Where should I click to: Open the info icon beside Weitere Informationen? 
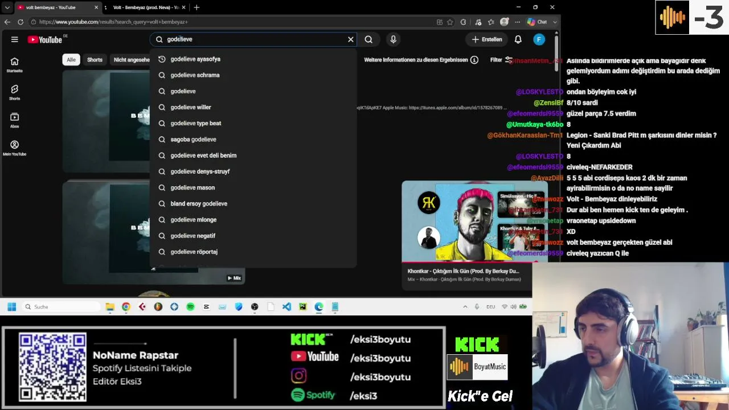(474, 60)
